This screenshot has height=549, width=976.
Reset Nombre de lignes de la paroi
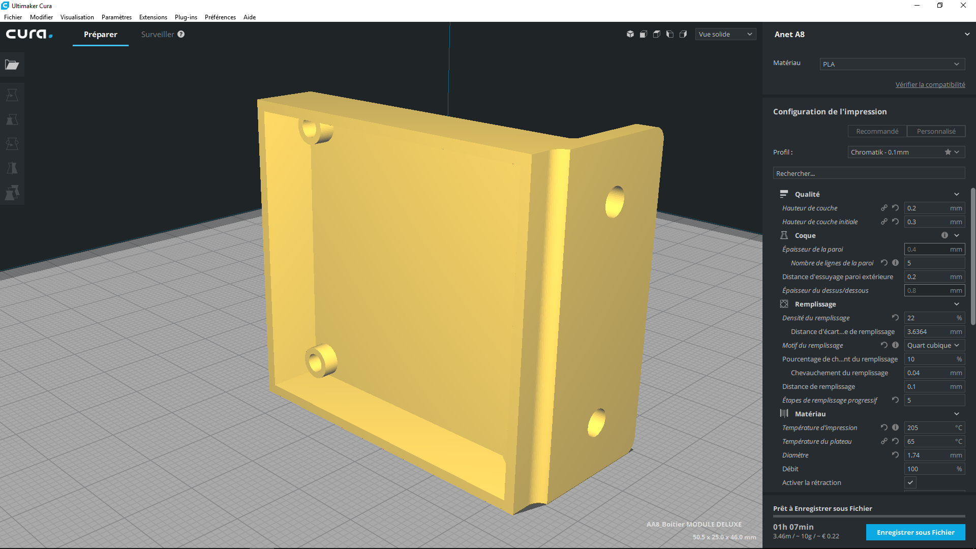pyautogui.click(x=884, y=263)
